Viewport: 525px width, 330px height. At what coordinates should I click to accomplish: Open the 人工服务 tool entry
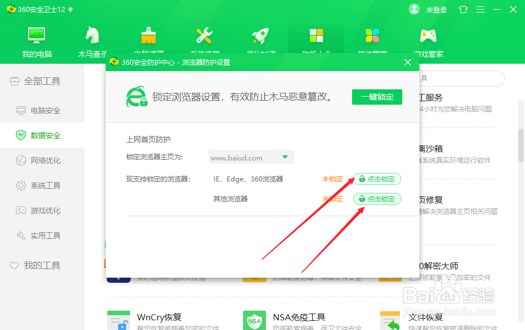(431, 98)
